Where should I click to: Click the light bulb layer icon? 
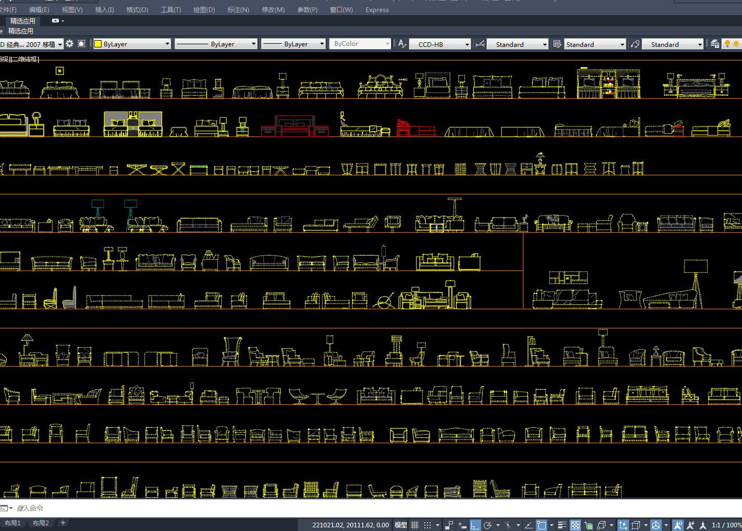click(x=727, y=44)
